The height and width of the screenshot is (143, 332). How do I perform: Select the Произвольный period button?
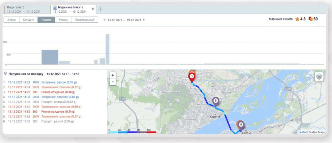pyautogui.click(x=84, y=20)
